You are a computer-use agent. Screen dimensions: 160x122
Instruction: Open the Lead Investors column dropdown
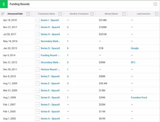tap(156, 14)
